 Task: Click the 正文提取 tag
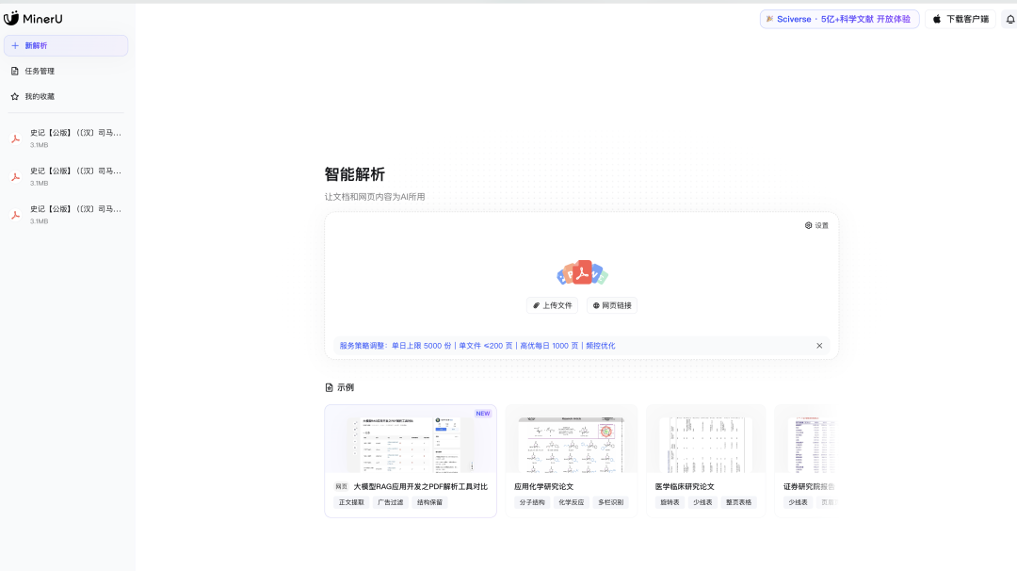[351, 502]
